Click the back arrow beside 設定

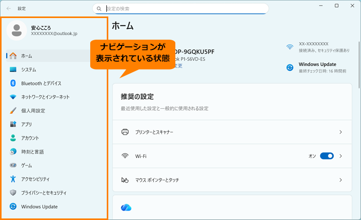[x=9, y=9]
